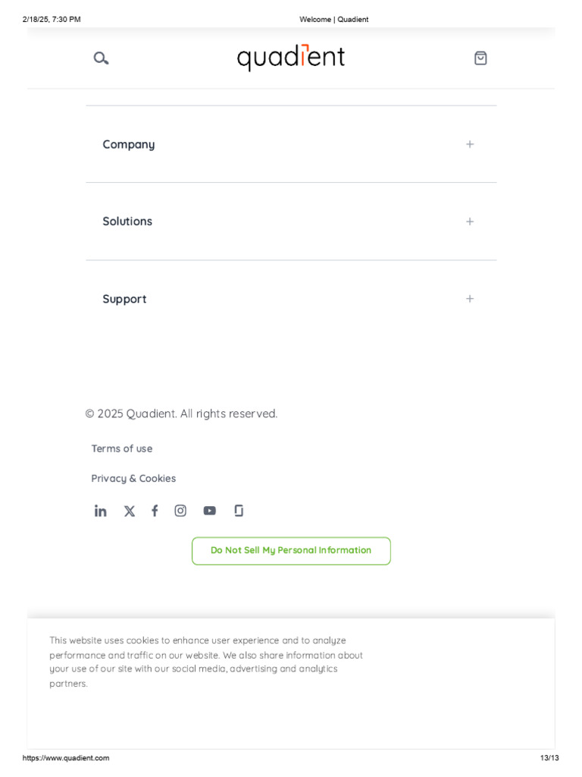Click the search magnifier icon
This screenshot has width=582, height=777.
[101, 58]
